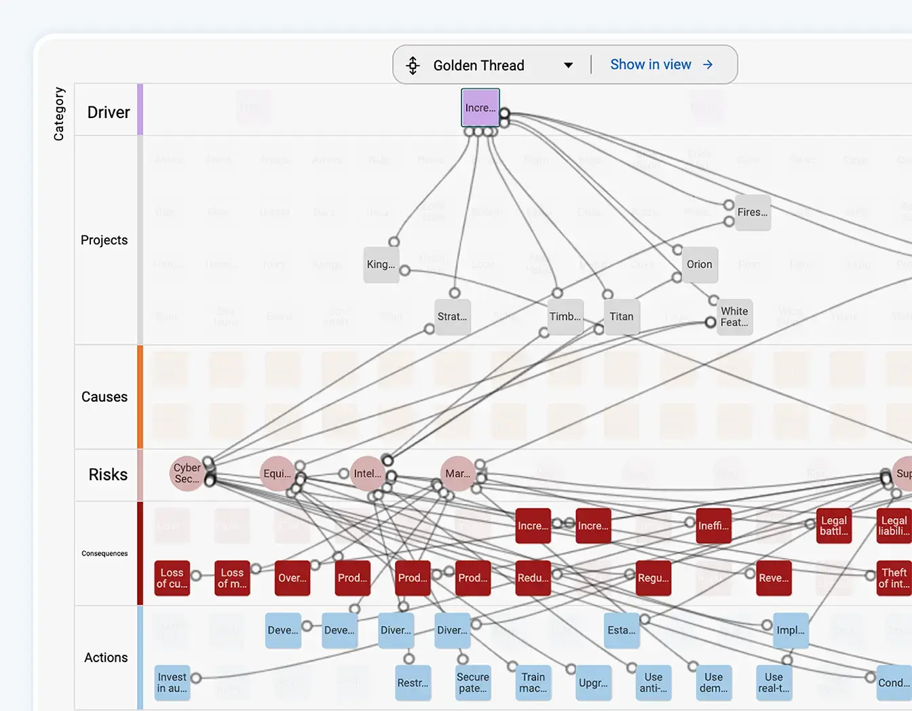Click the purple Driver category color bar

coord(140,109)
